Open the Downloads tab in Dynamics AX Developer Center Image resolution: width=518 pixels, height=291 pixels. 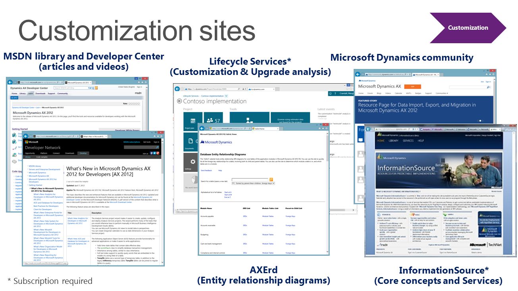click(40, 94)
